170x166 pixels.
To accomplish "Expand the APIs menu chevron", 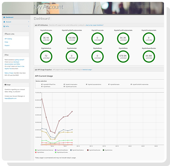I will point(29,26).
